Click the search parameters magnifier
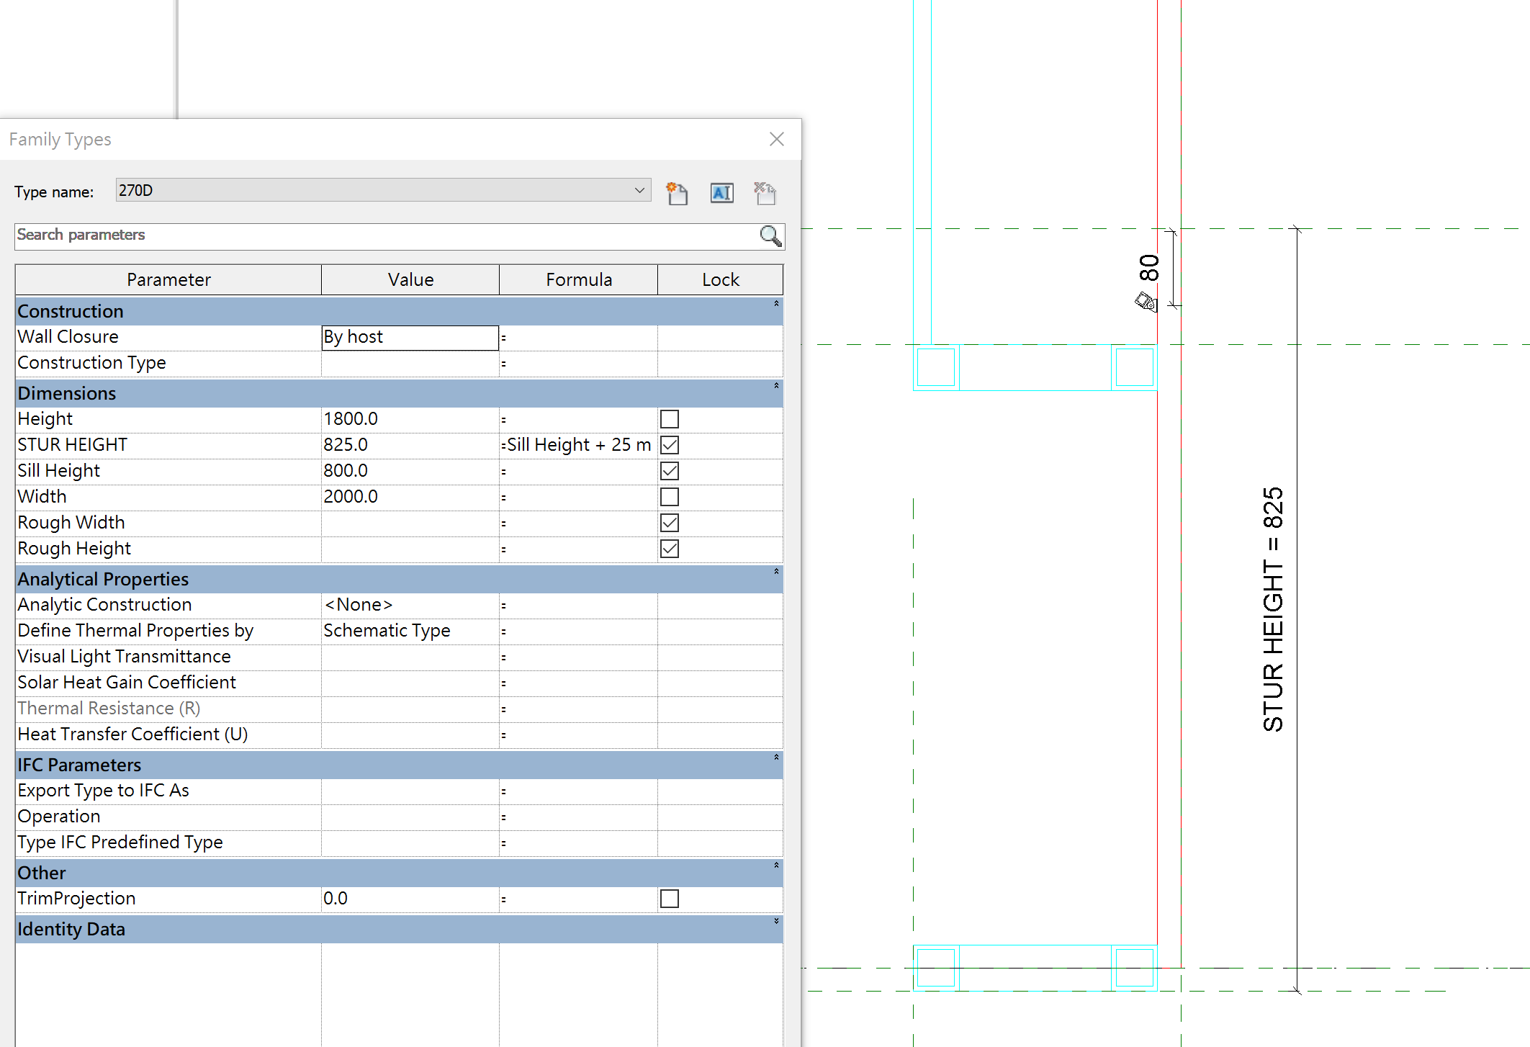1530x1047 pixels. click(769, 236)
